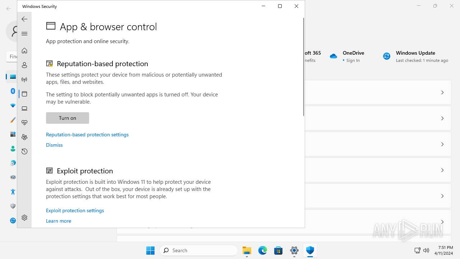Open Exploit protection settings link
The height and width of the screenshot is (259, 460).
pyautogui.click(x=75, y=210)
